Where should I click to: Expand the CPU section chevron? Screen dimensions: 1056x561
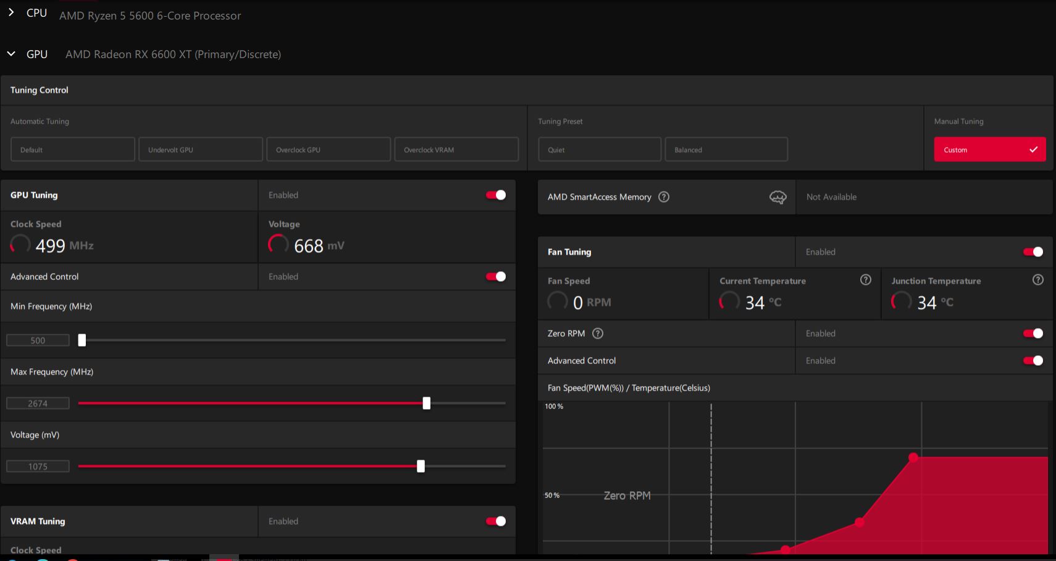[11, 12]
